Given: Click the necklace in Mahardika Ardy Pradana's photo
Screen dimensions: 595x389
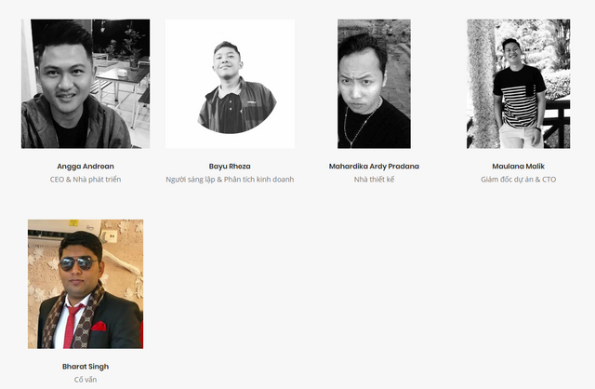Looking at the screenshot, I should [360, 124].
